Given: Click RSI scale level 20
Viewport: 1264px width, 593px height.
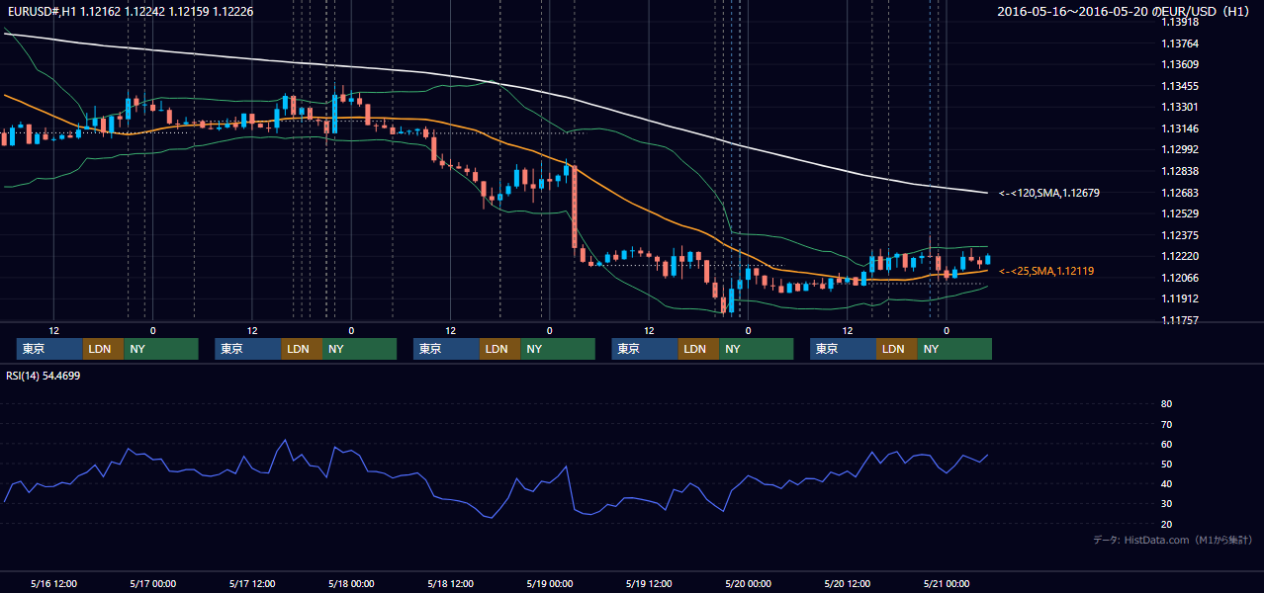Looking at the screenshot, I should [x=1166, y=524].
